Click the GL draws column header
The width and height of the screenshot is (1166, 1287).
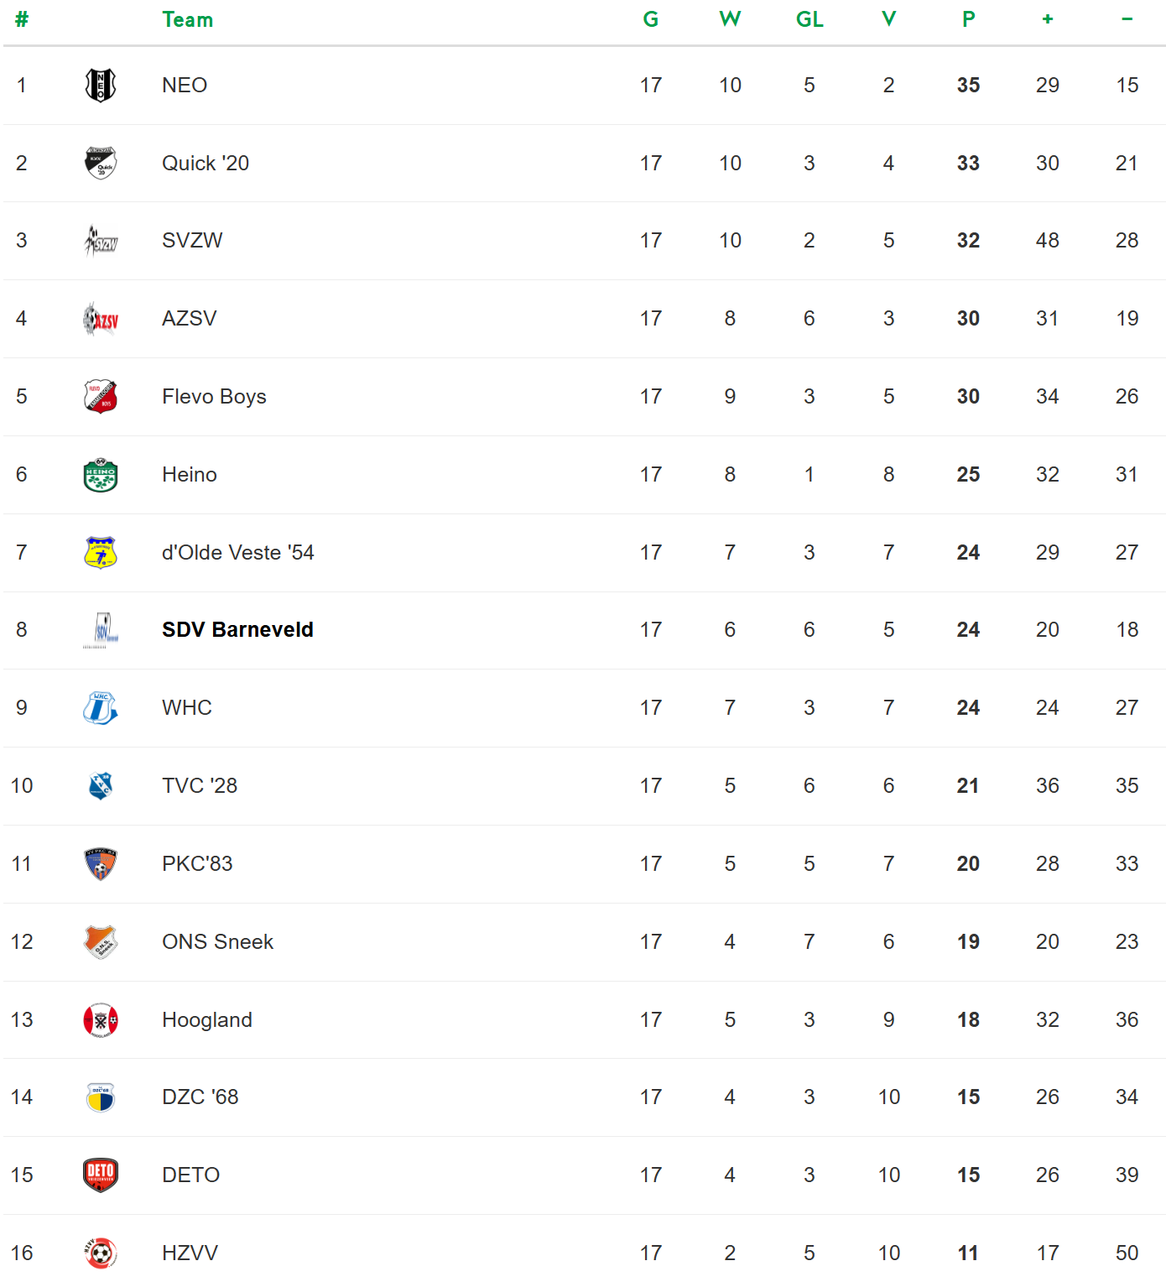[809, 20]
